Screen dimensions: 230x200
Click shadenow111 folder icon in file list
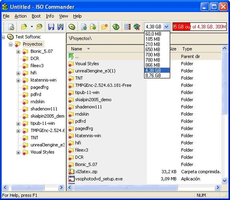(x=71, y=107)
